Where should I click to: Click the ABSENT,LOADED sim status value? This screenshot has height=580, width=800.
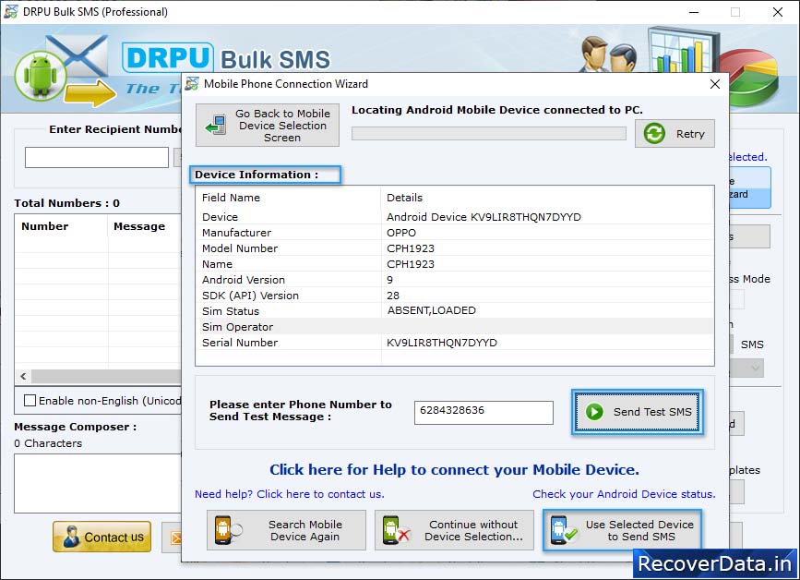(432, 310)
